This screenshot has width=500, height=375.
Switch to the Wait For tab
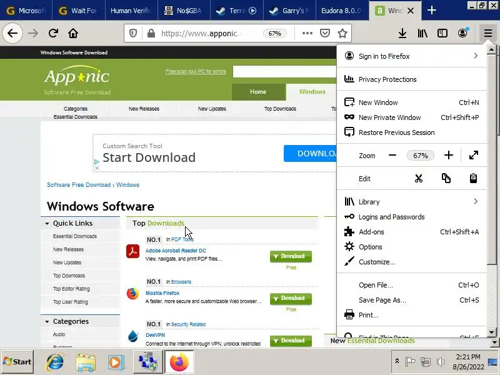tap(79, 11)
